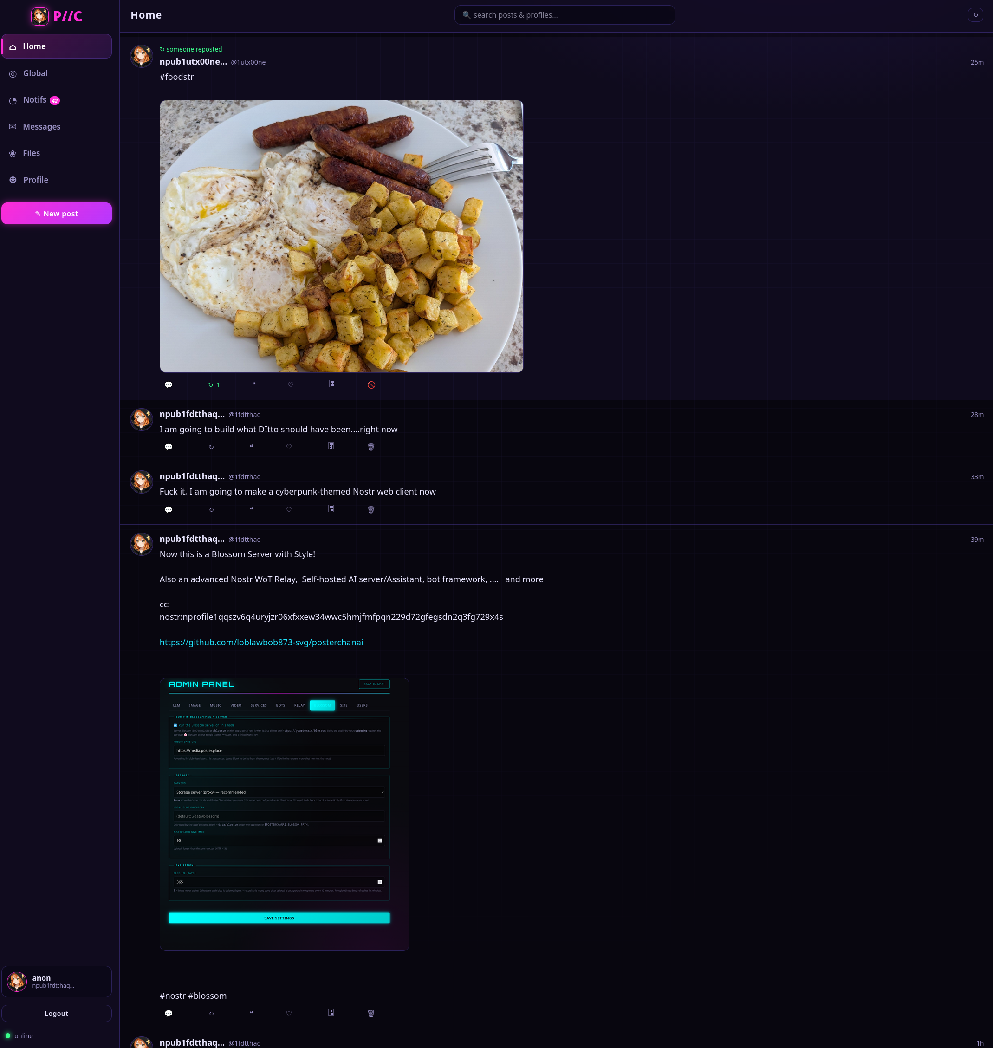Click the #nostr #blossom hashtags line
Viewport: 993px width, 1048px height.
coord(193,996)
